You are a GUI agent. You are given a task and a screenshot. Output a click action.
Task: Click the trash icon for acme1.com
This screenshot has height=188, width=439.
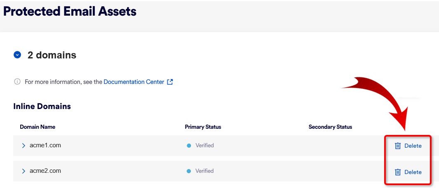pos(398,146)
